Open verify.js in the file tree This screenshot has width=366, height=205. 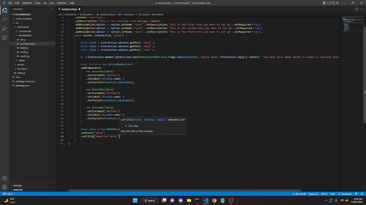[24, 52]
